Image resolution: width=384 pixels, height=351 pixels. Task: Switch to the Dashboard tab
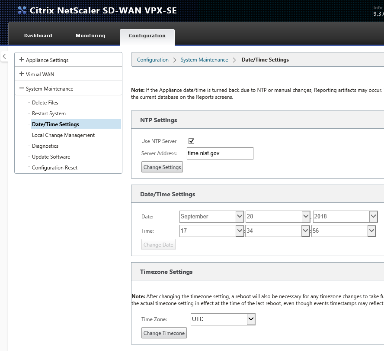pos(38,36)
